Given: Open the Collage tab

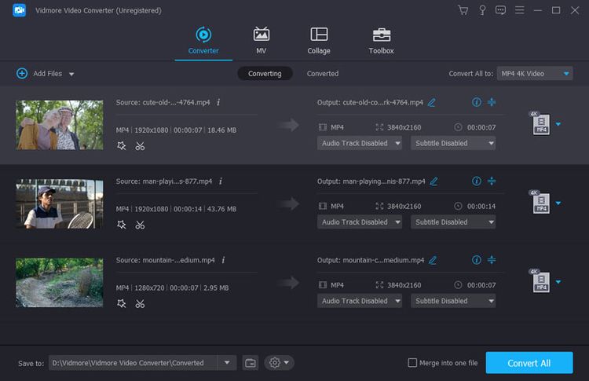Looking at the screenshot, I should (x=319, y=41).
